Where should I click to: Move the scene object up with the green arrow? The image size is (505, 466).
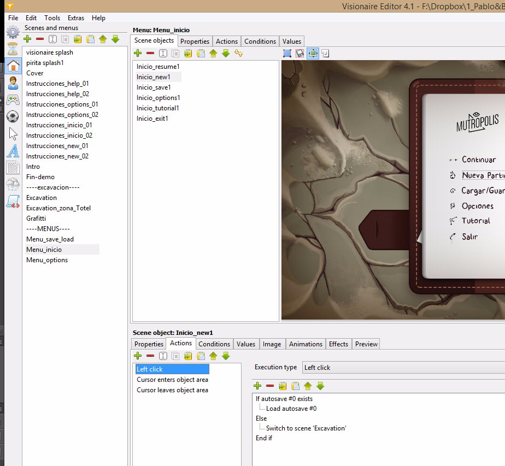[213, 54]
